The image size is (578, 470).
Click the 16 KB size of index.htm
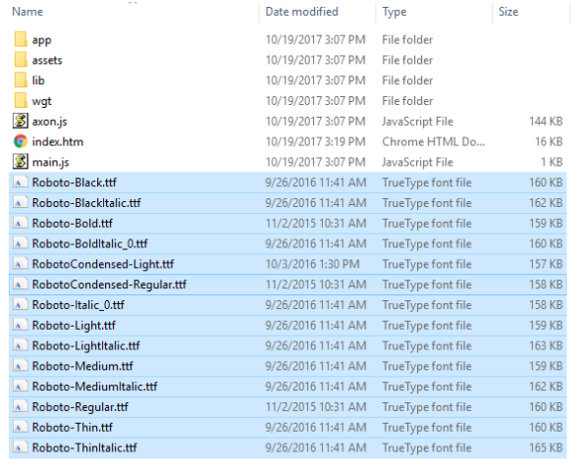pos(549,141)
